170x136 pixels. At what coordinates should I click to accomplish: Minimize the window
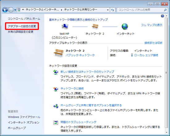[151, 4]
